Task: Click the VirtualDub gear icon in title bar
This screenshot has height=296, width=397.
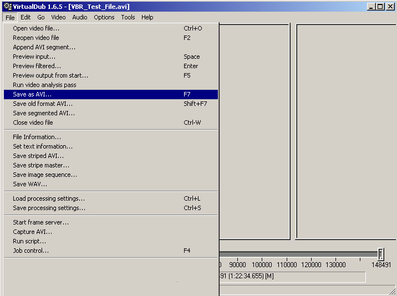Action: point(8,6)
